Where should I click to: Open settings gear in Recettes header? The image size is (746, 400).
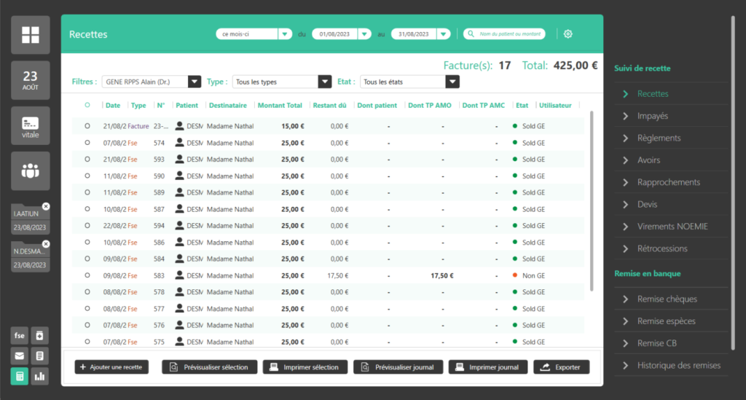pyautogui.click(x=568, y=34)
